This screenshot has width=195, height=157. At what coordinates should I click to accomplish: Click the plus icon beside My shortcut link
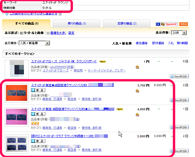[7, 14]
